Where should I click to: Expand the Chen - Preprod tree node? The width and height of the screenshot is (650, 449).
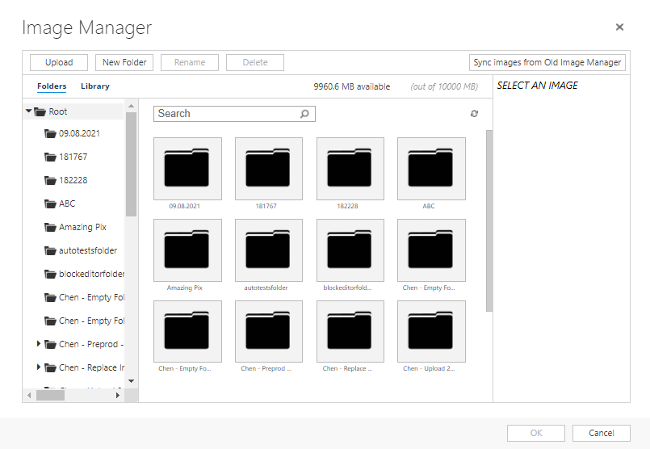(x=39, y=344)
